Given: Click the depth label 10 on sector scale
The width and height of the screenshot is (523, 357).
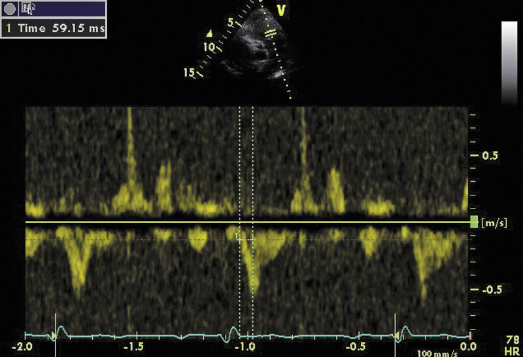Looking at the screenshot, I should [209, 47].
